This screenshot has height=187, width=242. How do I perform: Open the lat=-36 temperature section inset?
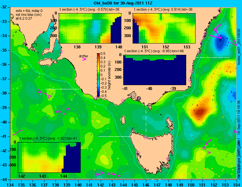pyautogui.click(x=164, y=28)
